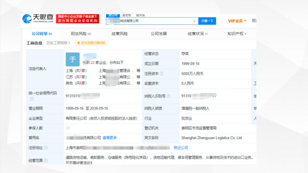This screenshot has height=173, width=308.
Task: Click the 注册地址 help icon
Action: click(46, 148)
